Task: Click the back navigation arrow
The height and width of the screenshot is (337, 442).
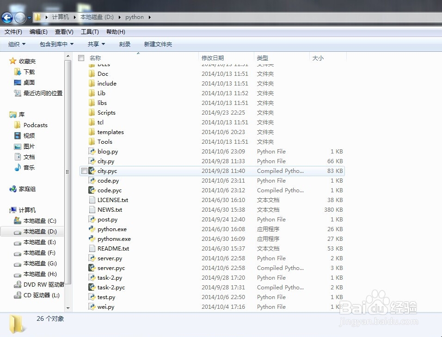Action: click(x=7, y=17)
